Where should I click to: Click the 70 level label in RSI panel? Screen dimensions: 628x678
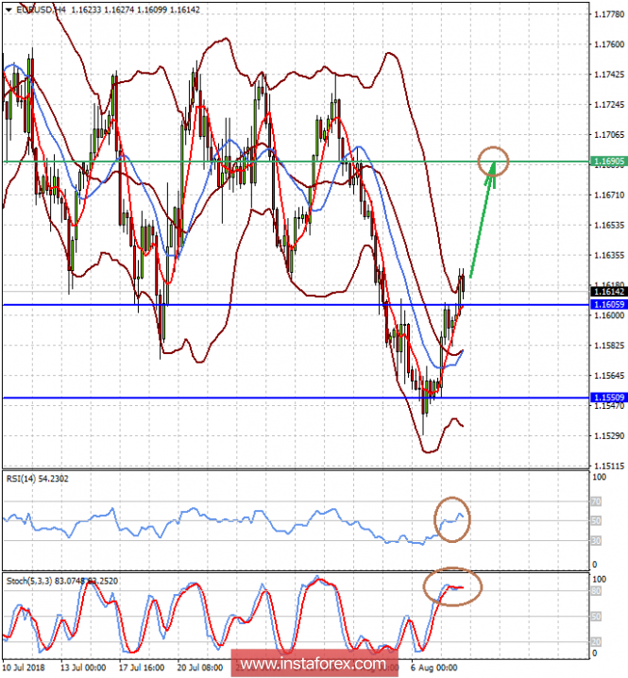[x=596, y=501]
